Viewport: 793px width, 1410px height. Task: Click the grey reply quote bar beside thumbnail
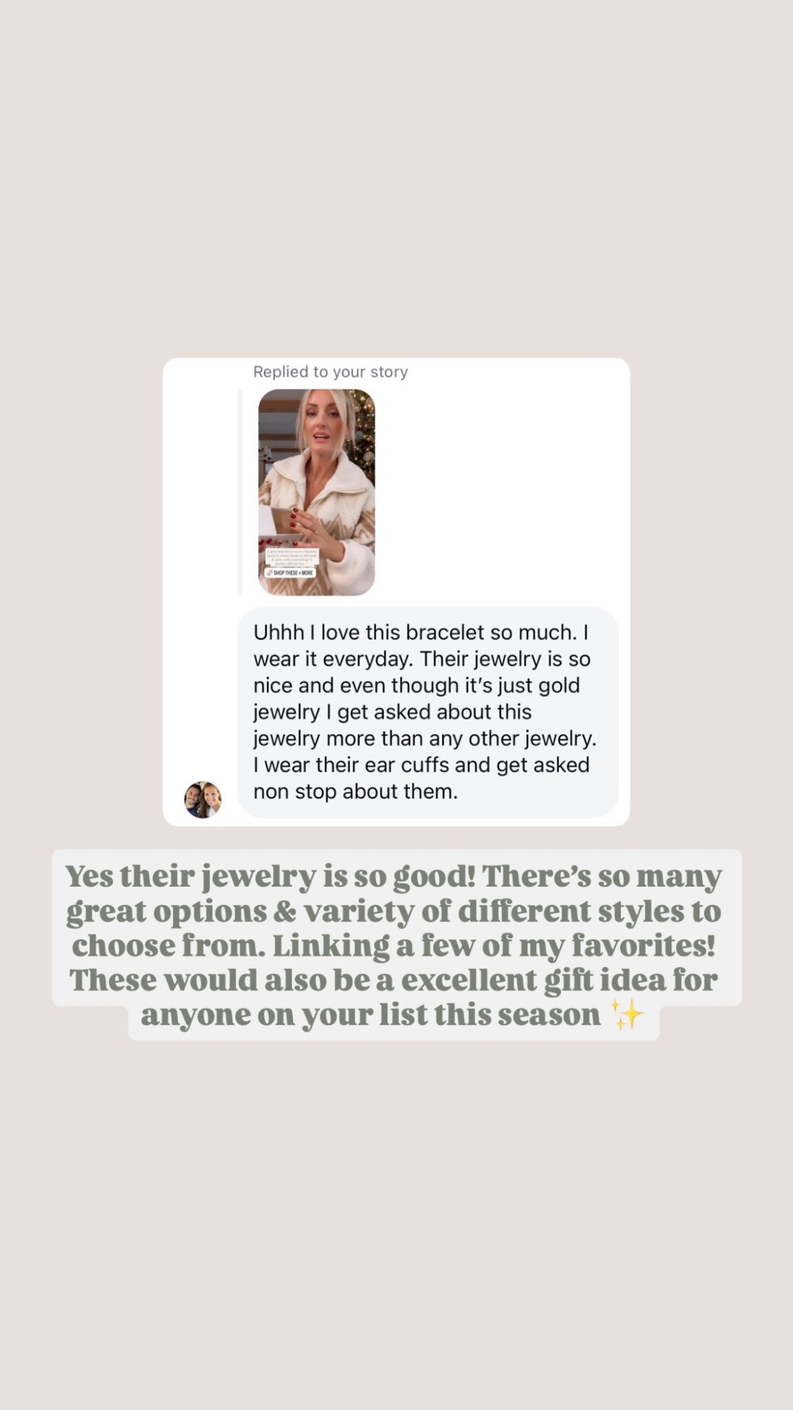click(x=240, y=492)
